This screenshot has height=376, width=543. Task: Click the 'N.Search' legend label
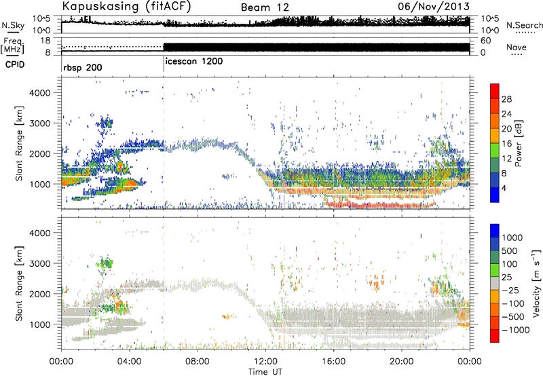point(524,25)
